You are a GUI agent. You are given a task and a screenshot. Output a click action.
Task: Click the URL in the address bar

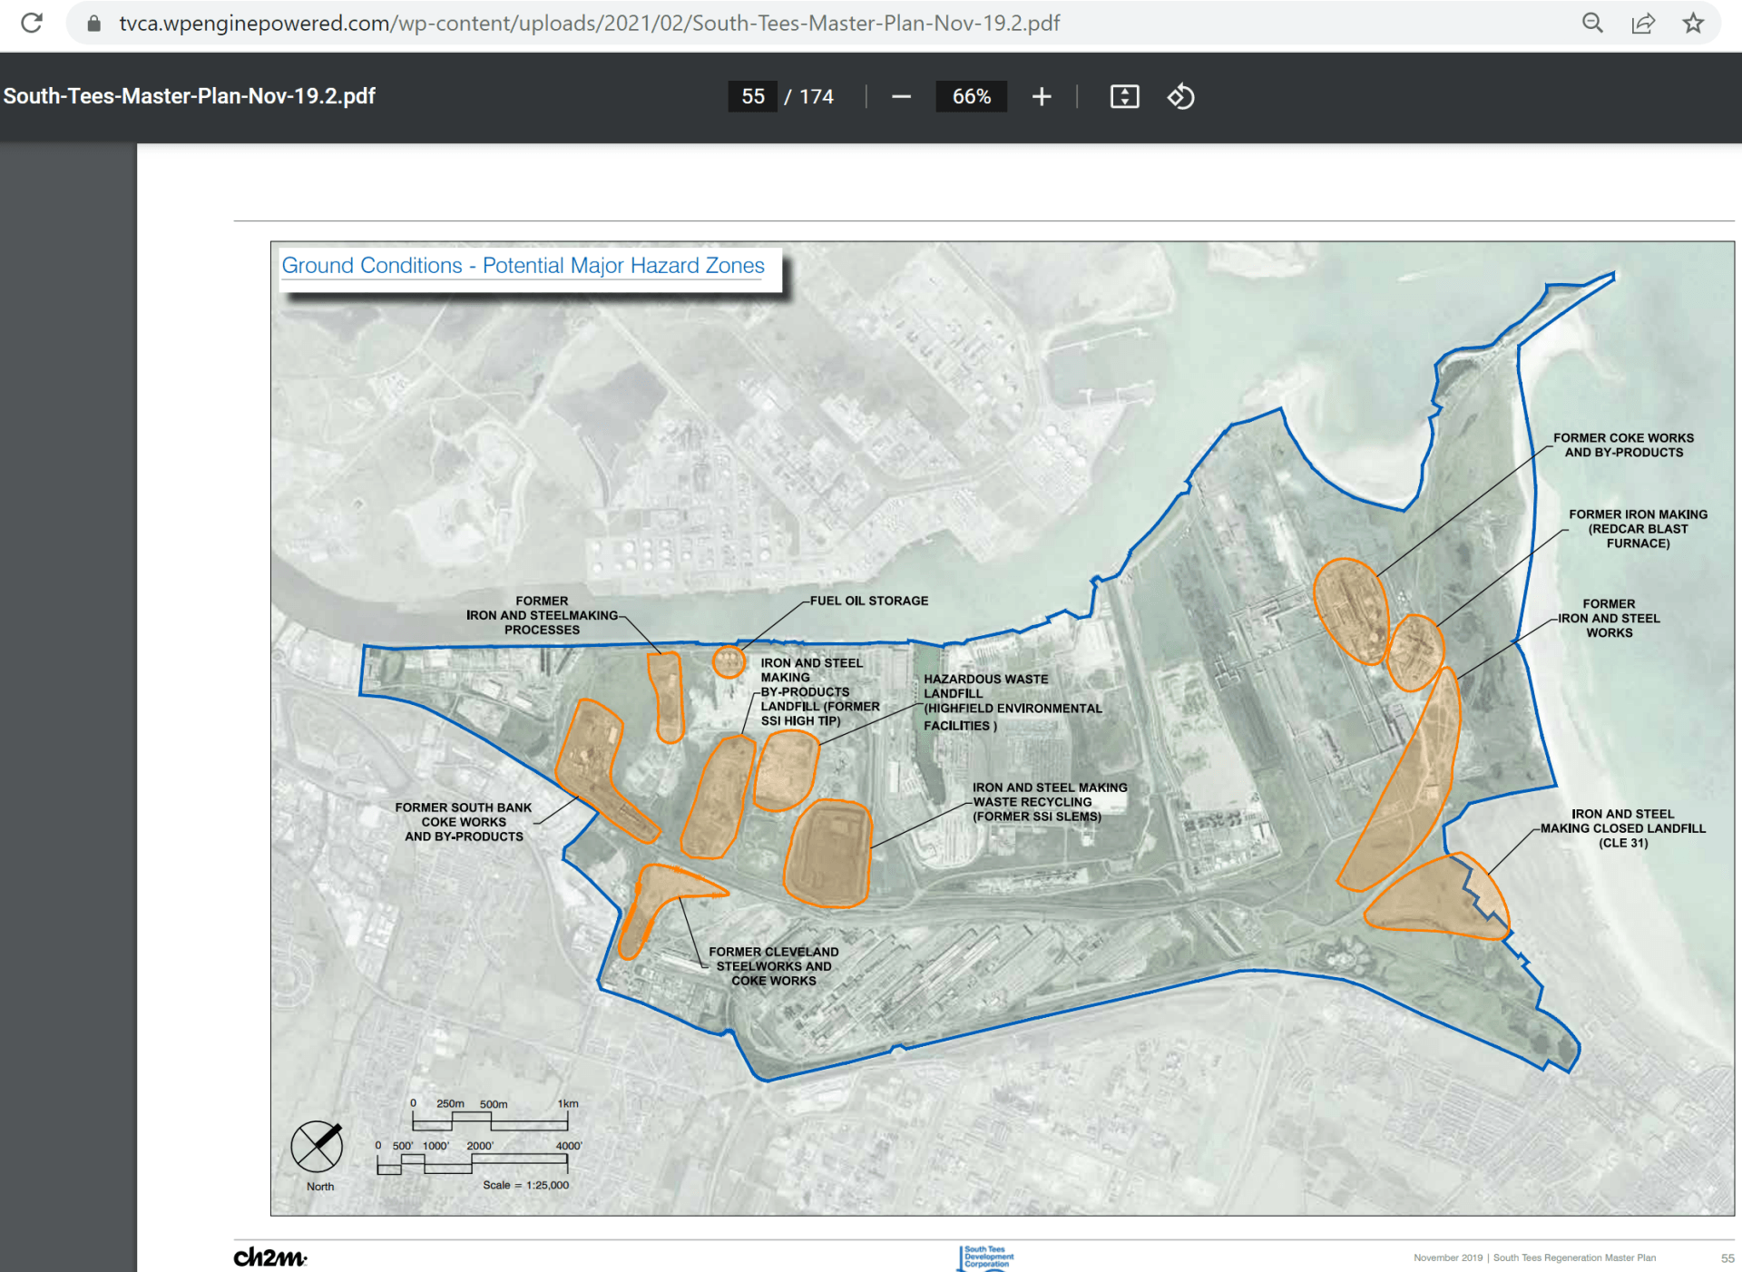click(x=590, y=24)
